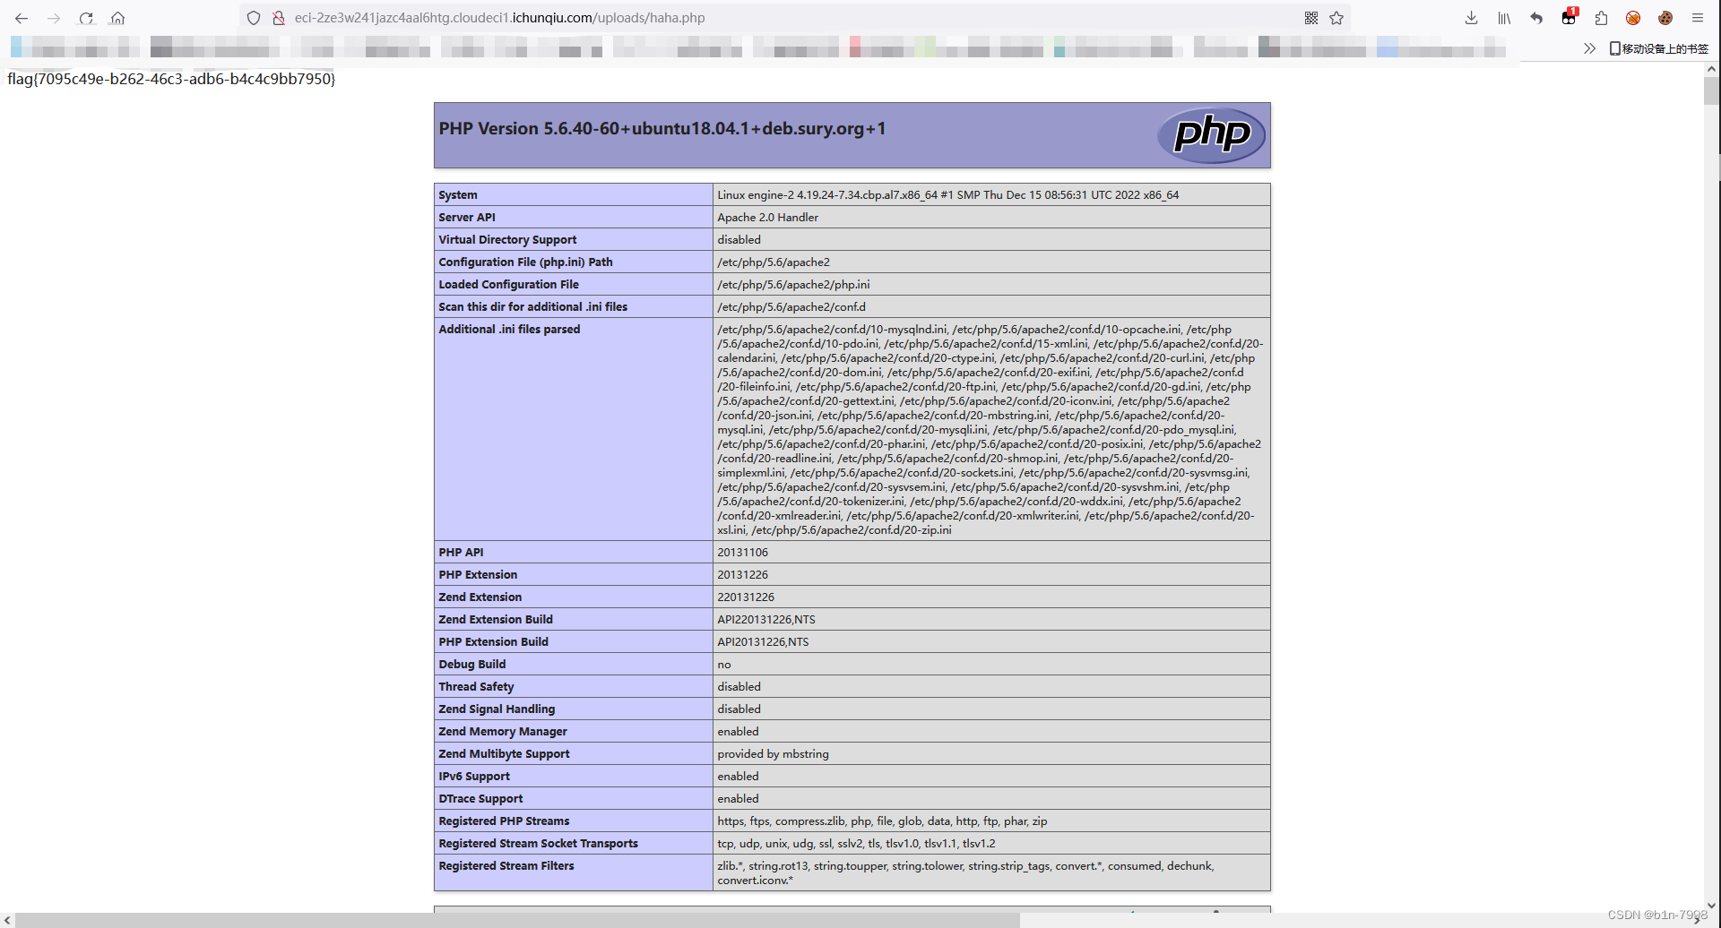Click the Registered Stream Filters label
Image resolution: width=1721 pixels, height=928 pixels.
coord(506,866)
